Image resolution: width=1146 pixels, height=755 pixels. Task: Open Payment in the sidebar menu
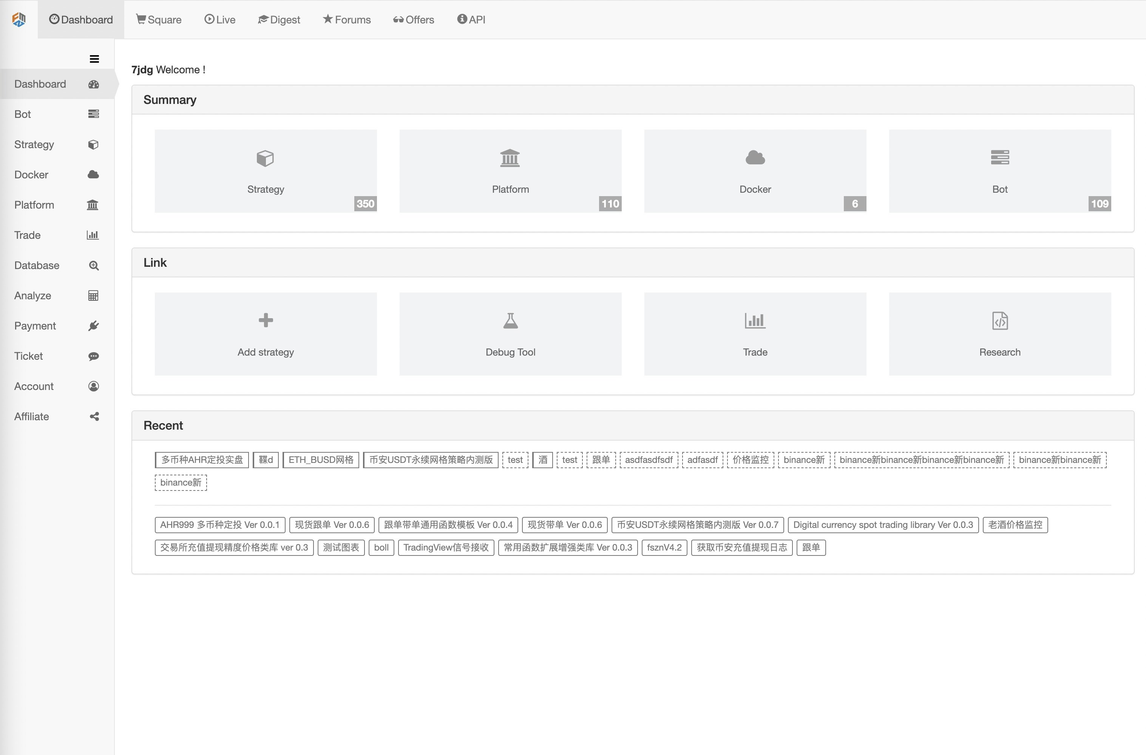click(57, 326)
